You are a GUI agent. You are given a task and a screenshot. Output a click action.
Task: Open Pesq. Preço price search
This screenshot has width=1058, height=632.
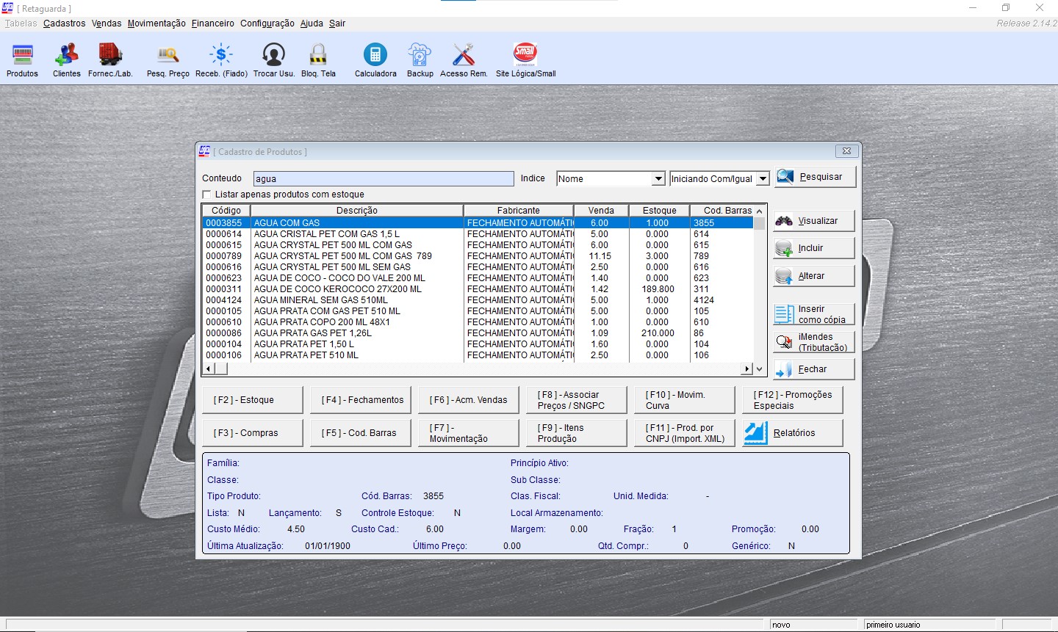[168, 56]
